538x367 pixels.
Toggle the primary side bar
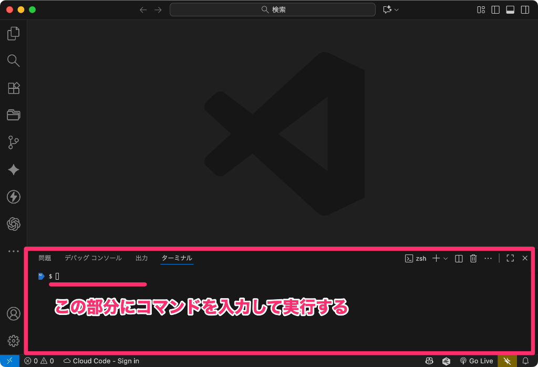pyautogui.click(x=495, y=9)
